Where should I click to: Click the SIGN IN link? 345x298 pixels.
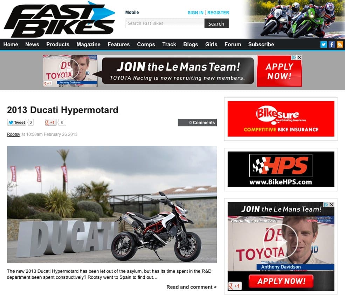pyautogui.click(x=195, y=13)
